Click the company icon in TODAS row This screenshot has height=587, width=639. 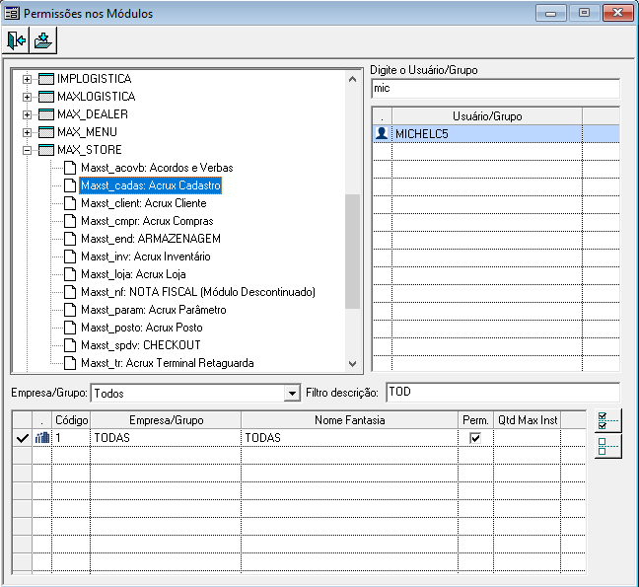[x=42, y=438]
